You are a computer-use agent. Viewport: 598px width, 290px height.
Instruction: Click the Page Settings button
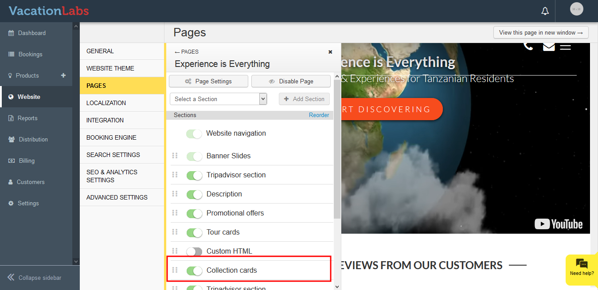[x=208, y=81]
